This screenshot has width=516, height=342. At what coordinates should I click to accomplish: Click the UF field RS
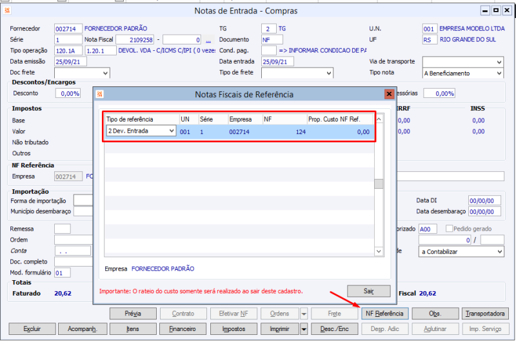click(x=430, y=40)
